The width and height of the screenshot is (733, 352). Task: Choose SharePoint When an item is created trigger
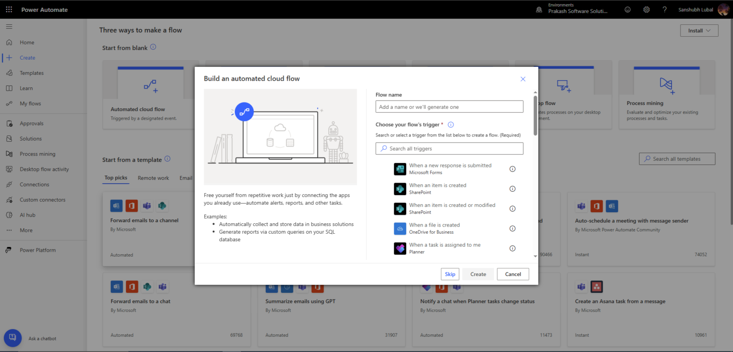point(437,189)
